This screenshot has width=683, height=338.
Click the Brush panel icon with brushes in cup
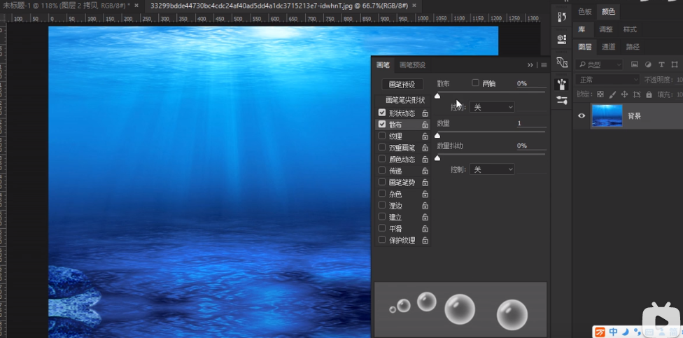pos(561,85)
